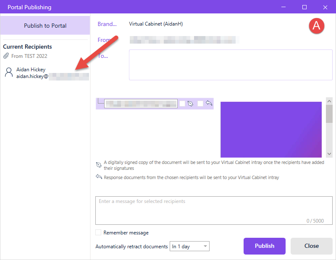This screenshot has width=336, height=260.
Task: Click the signature pen icon in the legend
Action: click(x=99, y=165)
